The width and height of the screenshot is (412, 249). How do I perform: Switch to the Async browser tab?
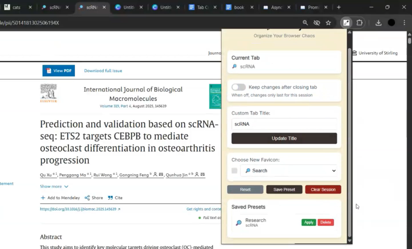pos(276,7)
